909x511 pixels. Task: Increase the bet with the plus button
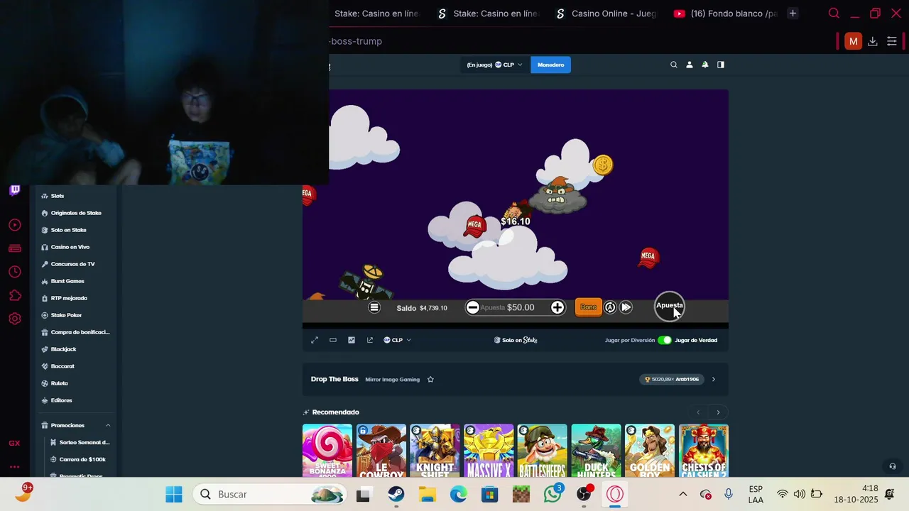(x=557, y=307)
